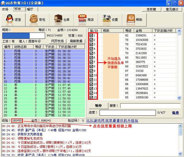Uncheck the checkbox for friend ID 9
The width and height of the screenshot is (184, 157).
coord(91,71)
